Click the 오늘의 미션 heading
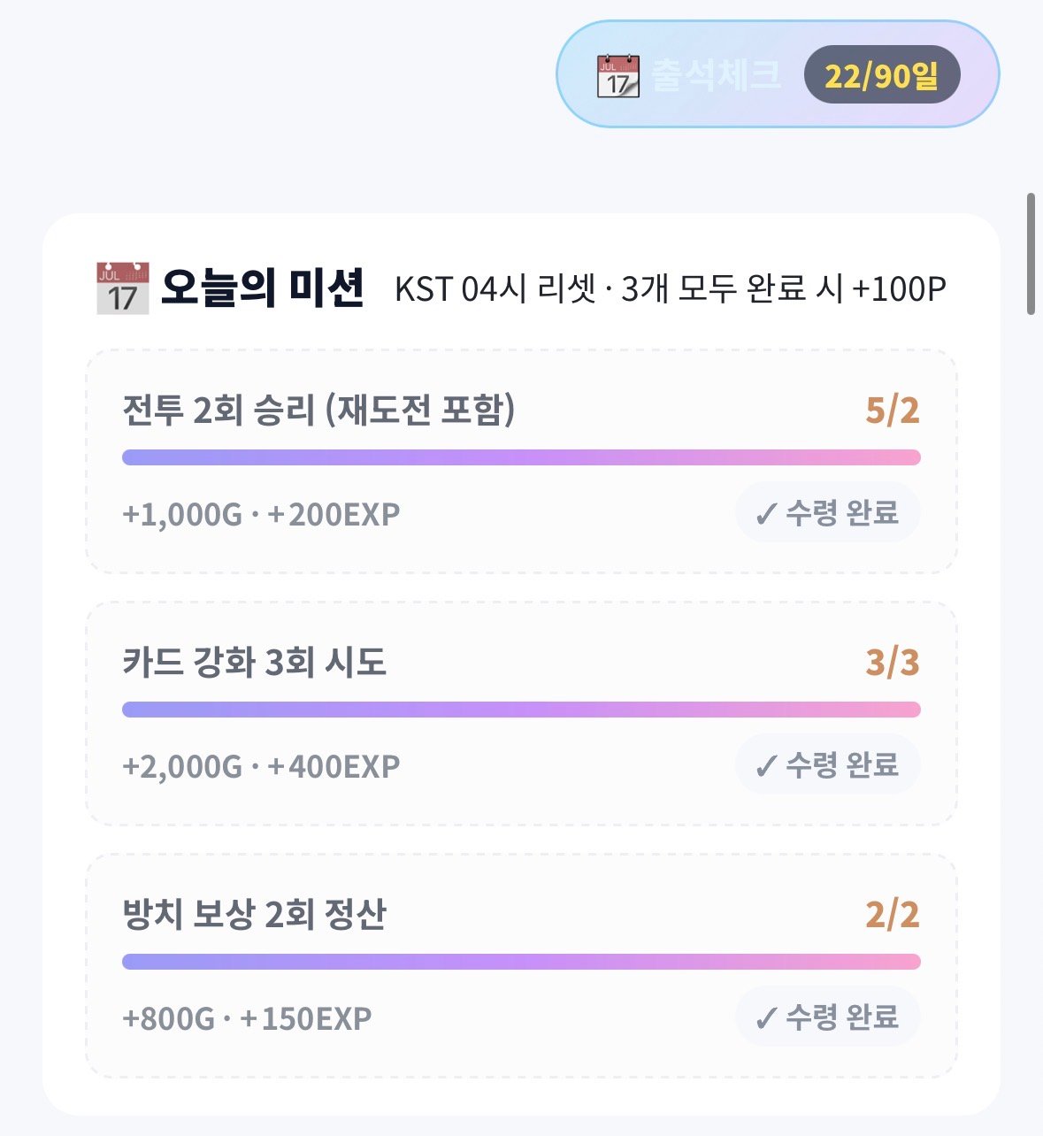The width and height of the screenshot is (1043, 1136). (263, 288)
